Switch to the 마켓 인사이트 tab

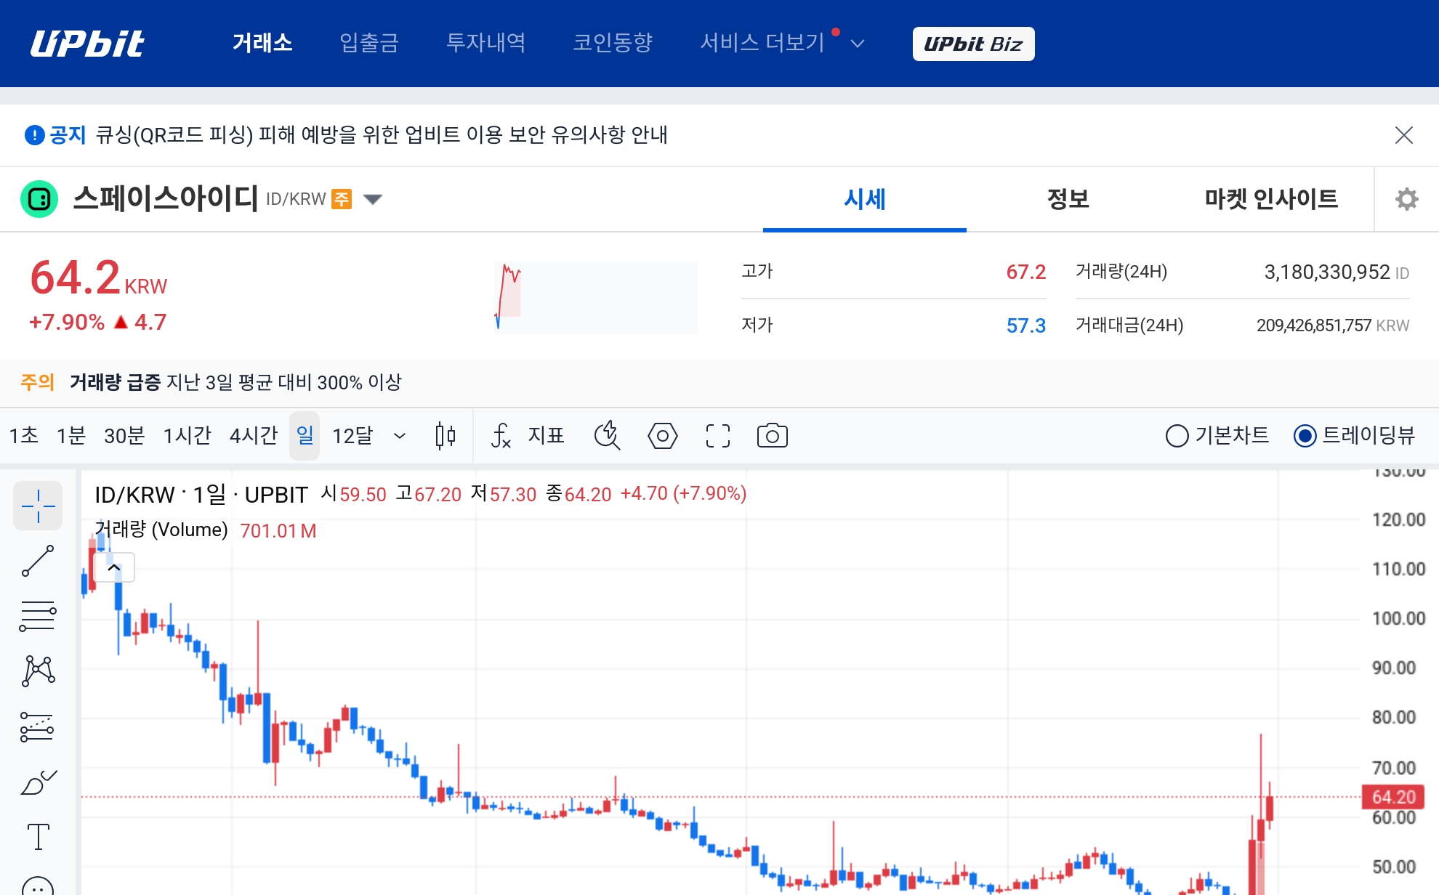1271,199
